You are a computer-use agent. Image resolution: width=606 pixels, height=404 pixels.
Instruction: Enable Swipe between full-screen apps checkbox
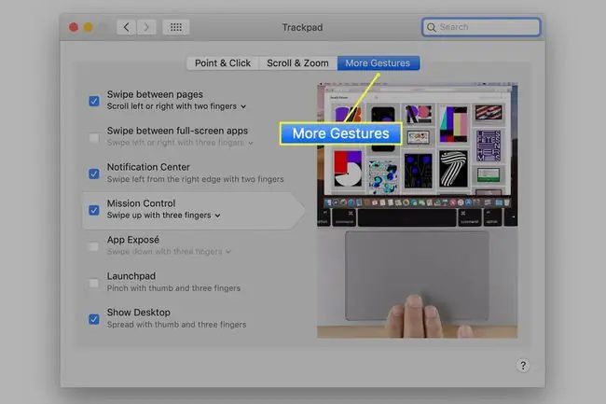(94, 138)
